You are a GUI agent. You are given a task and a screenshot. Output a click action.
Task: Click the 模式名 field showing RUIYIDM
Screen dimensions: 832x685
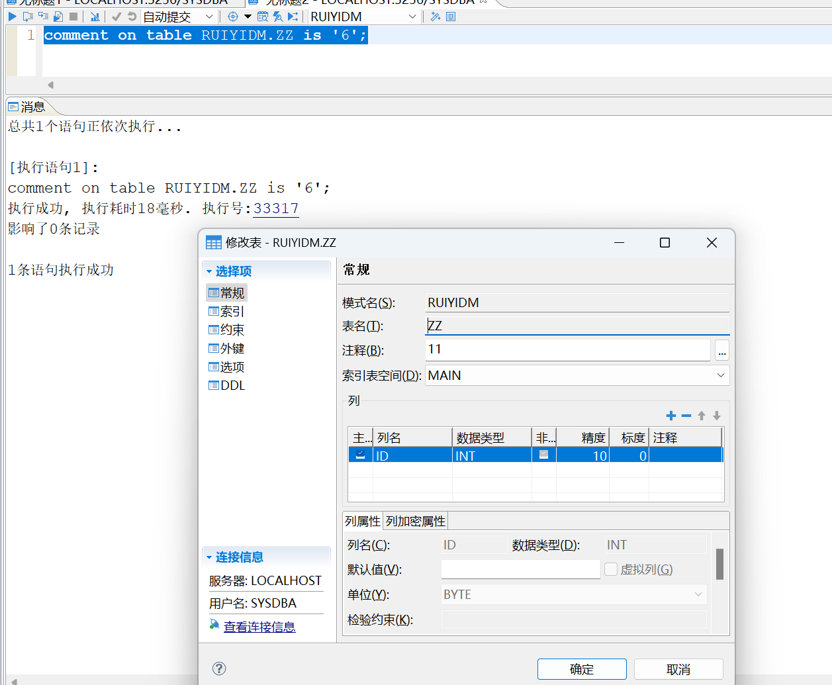pyautogui.click(x=577, y=302)
